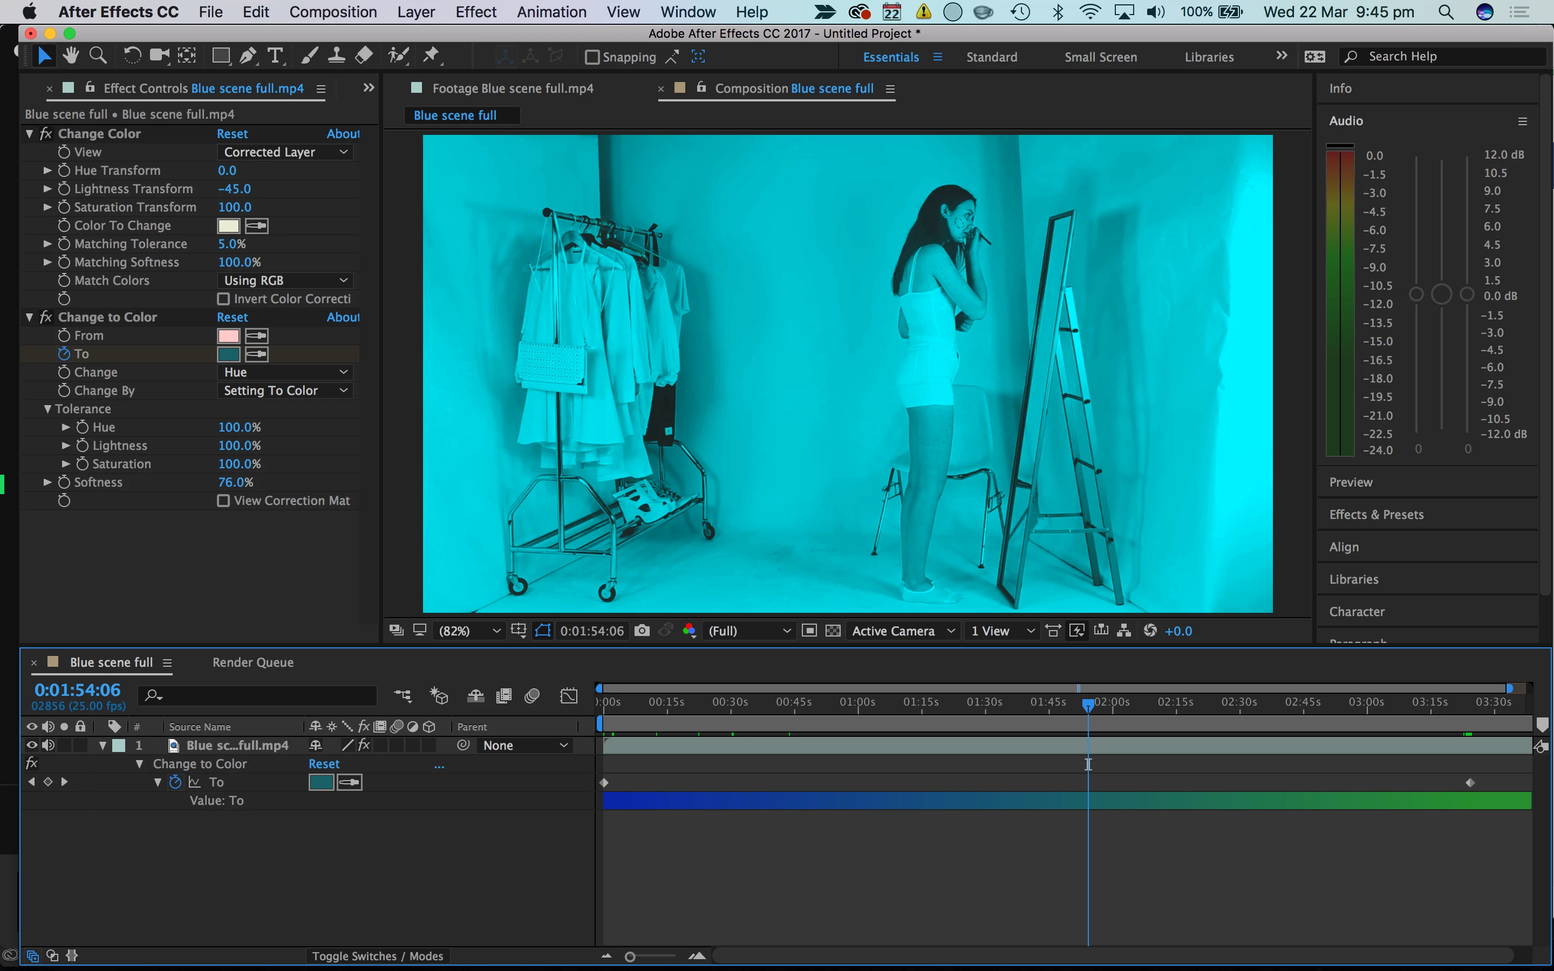The height and width of the screenshot is (971, 1554).
Task: Enable the Snapping checkbox
Action: [x=592, y=57]
